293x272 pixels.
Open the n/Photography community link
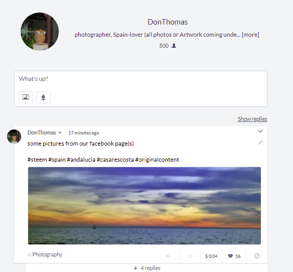(x=45, y=254)
